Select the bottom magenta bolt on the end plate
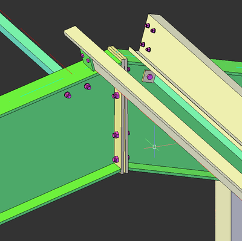Screen dimensions: 242x241 click(x=116, y=159)
